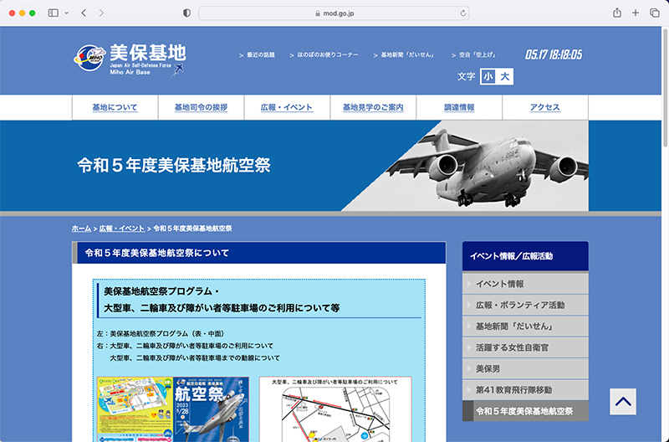669x442 pixels.
Task: Click the page vertical scrollbar
Action: [665, 88]
